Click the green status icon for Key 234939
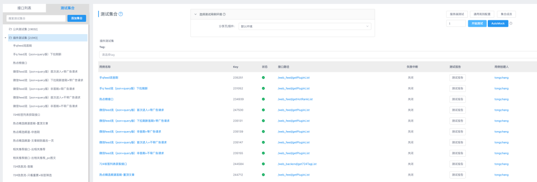 click(263, 99)
